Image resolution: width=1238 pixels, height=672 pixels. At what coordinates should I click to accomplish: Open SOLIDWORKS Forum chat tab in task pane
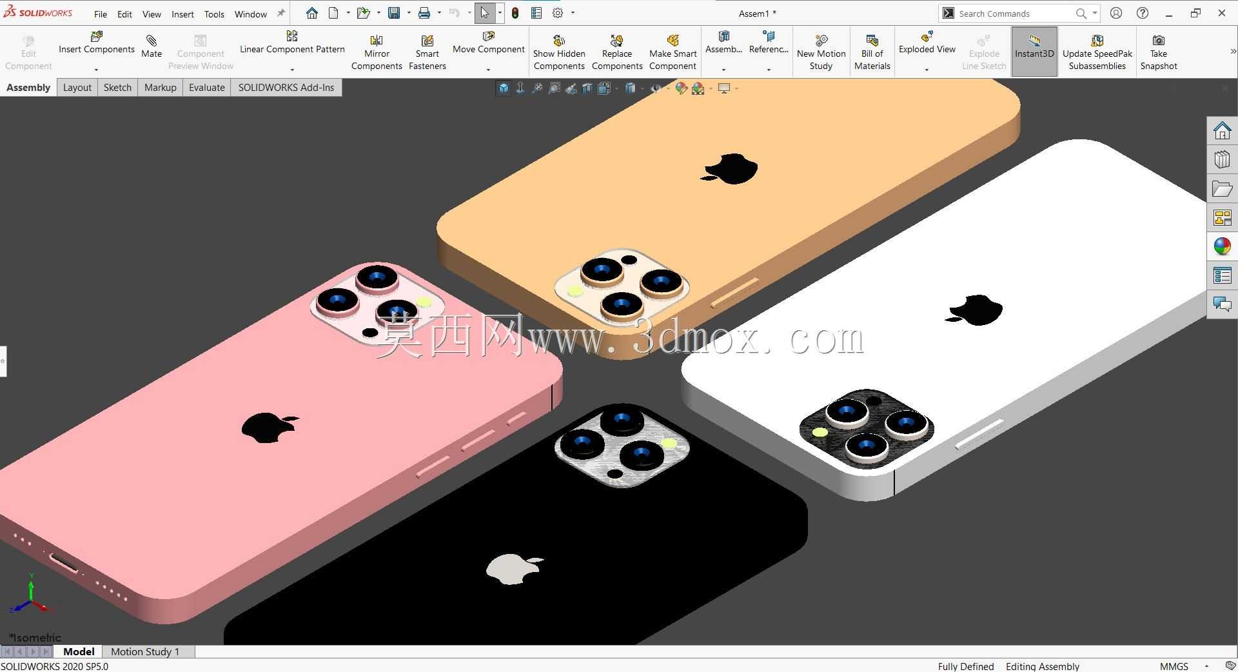[x=1223, y=304]
